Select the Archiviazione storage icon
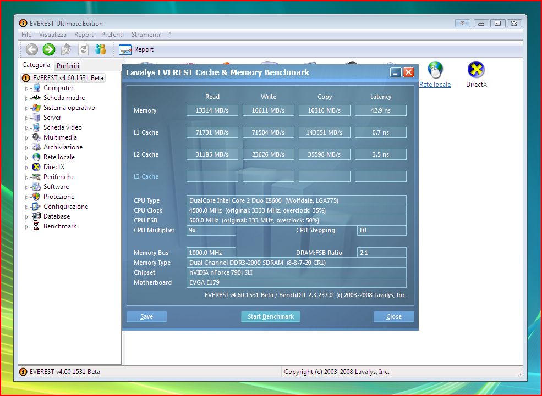 [x=36, y=147]
